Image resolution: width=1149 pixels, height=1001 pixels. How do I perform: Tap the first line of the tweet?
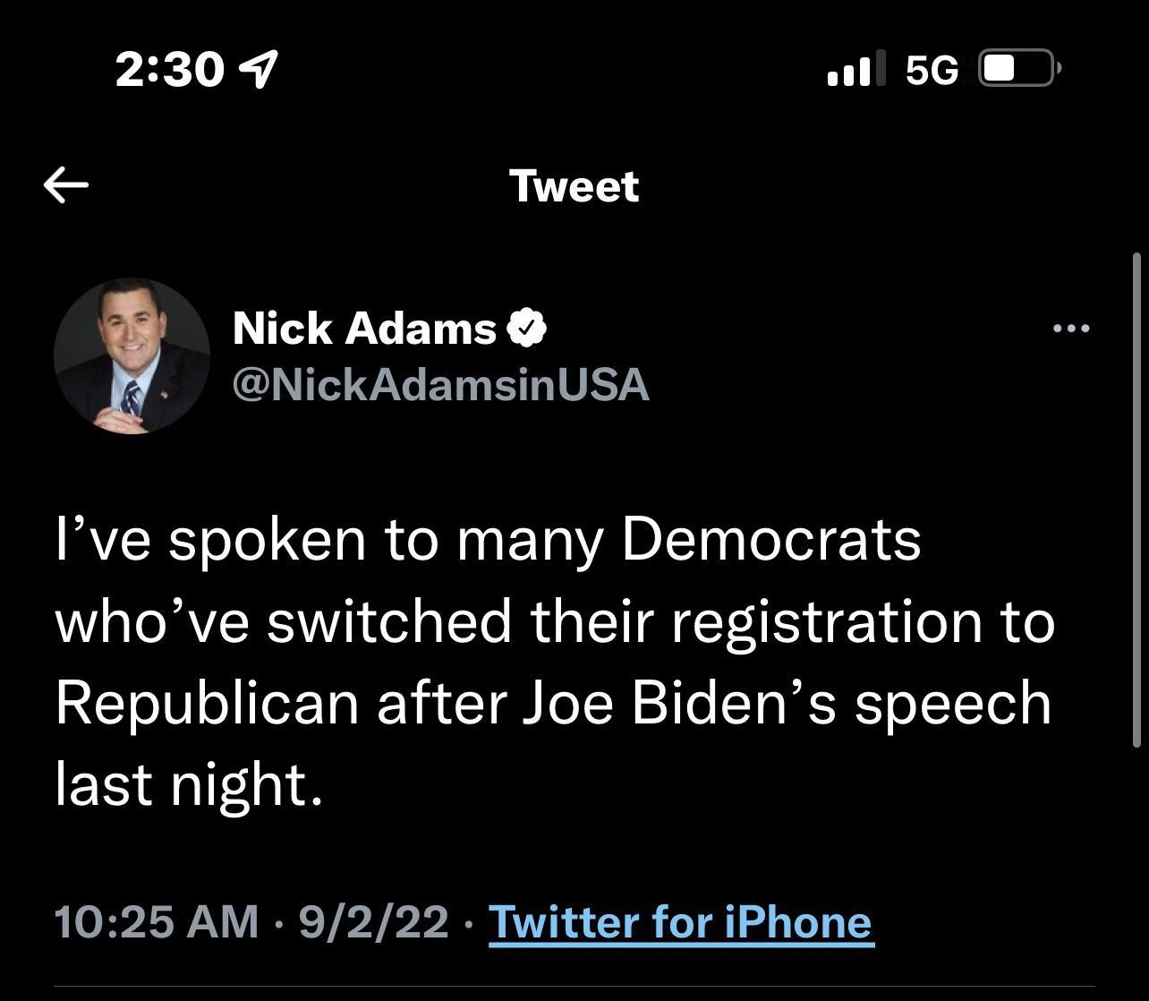point(488,538)
